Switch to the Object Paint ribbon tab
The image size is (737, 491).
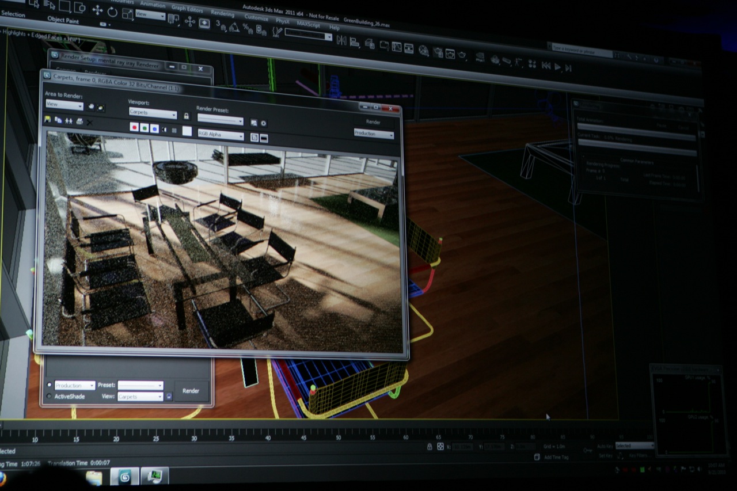coord(63,20)
